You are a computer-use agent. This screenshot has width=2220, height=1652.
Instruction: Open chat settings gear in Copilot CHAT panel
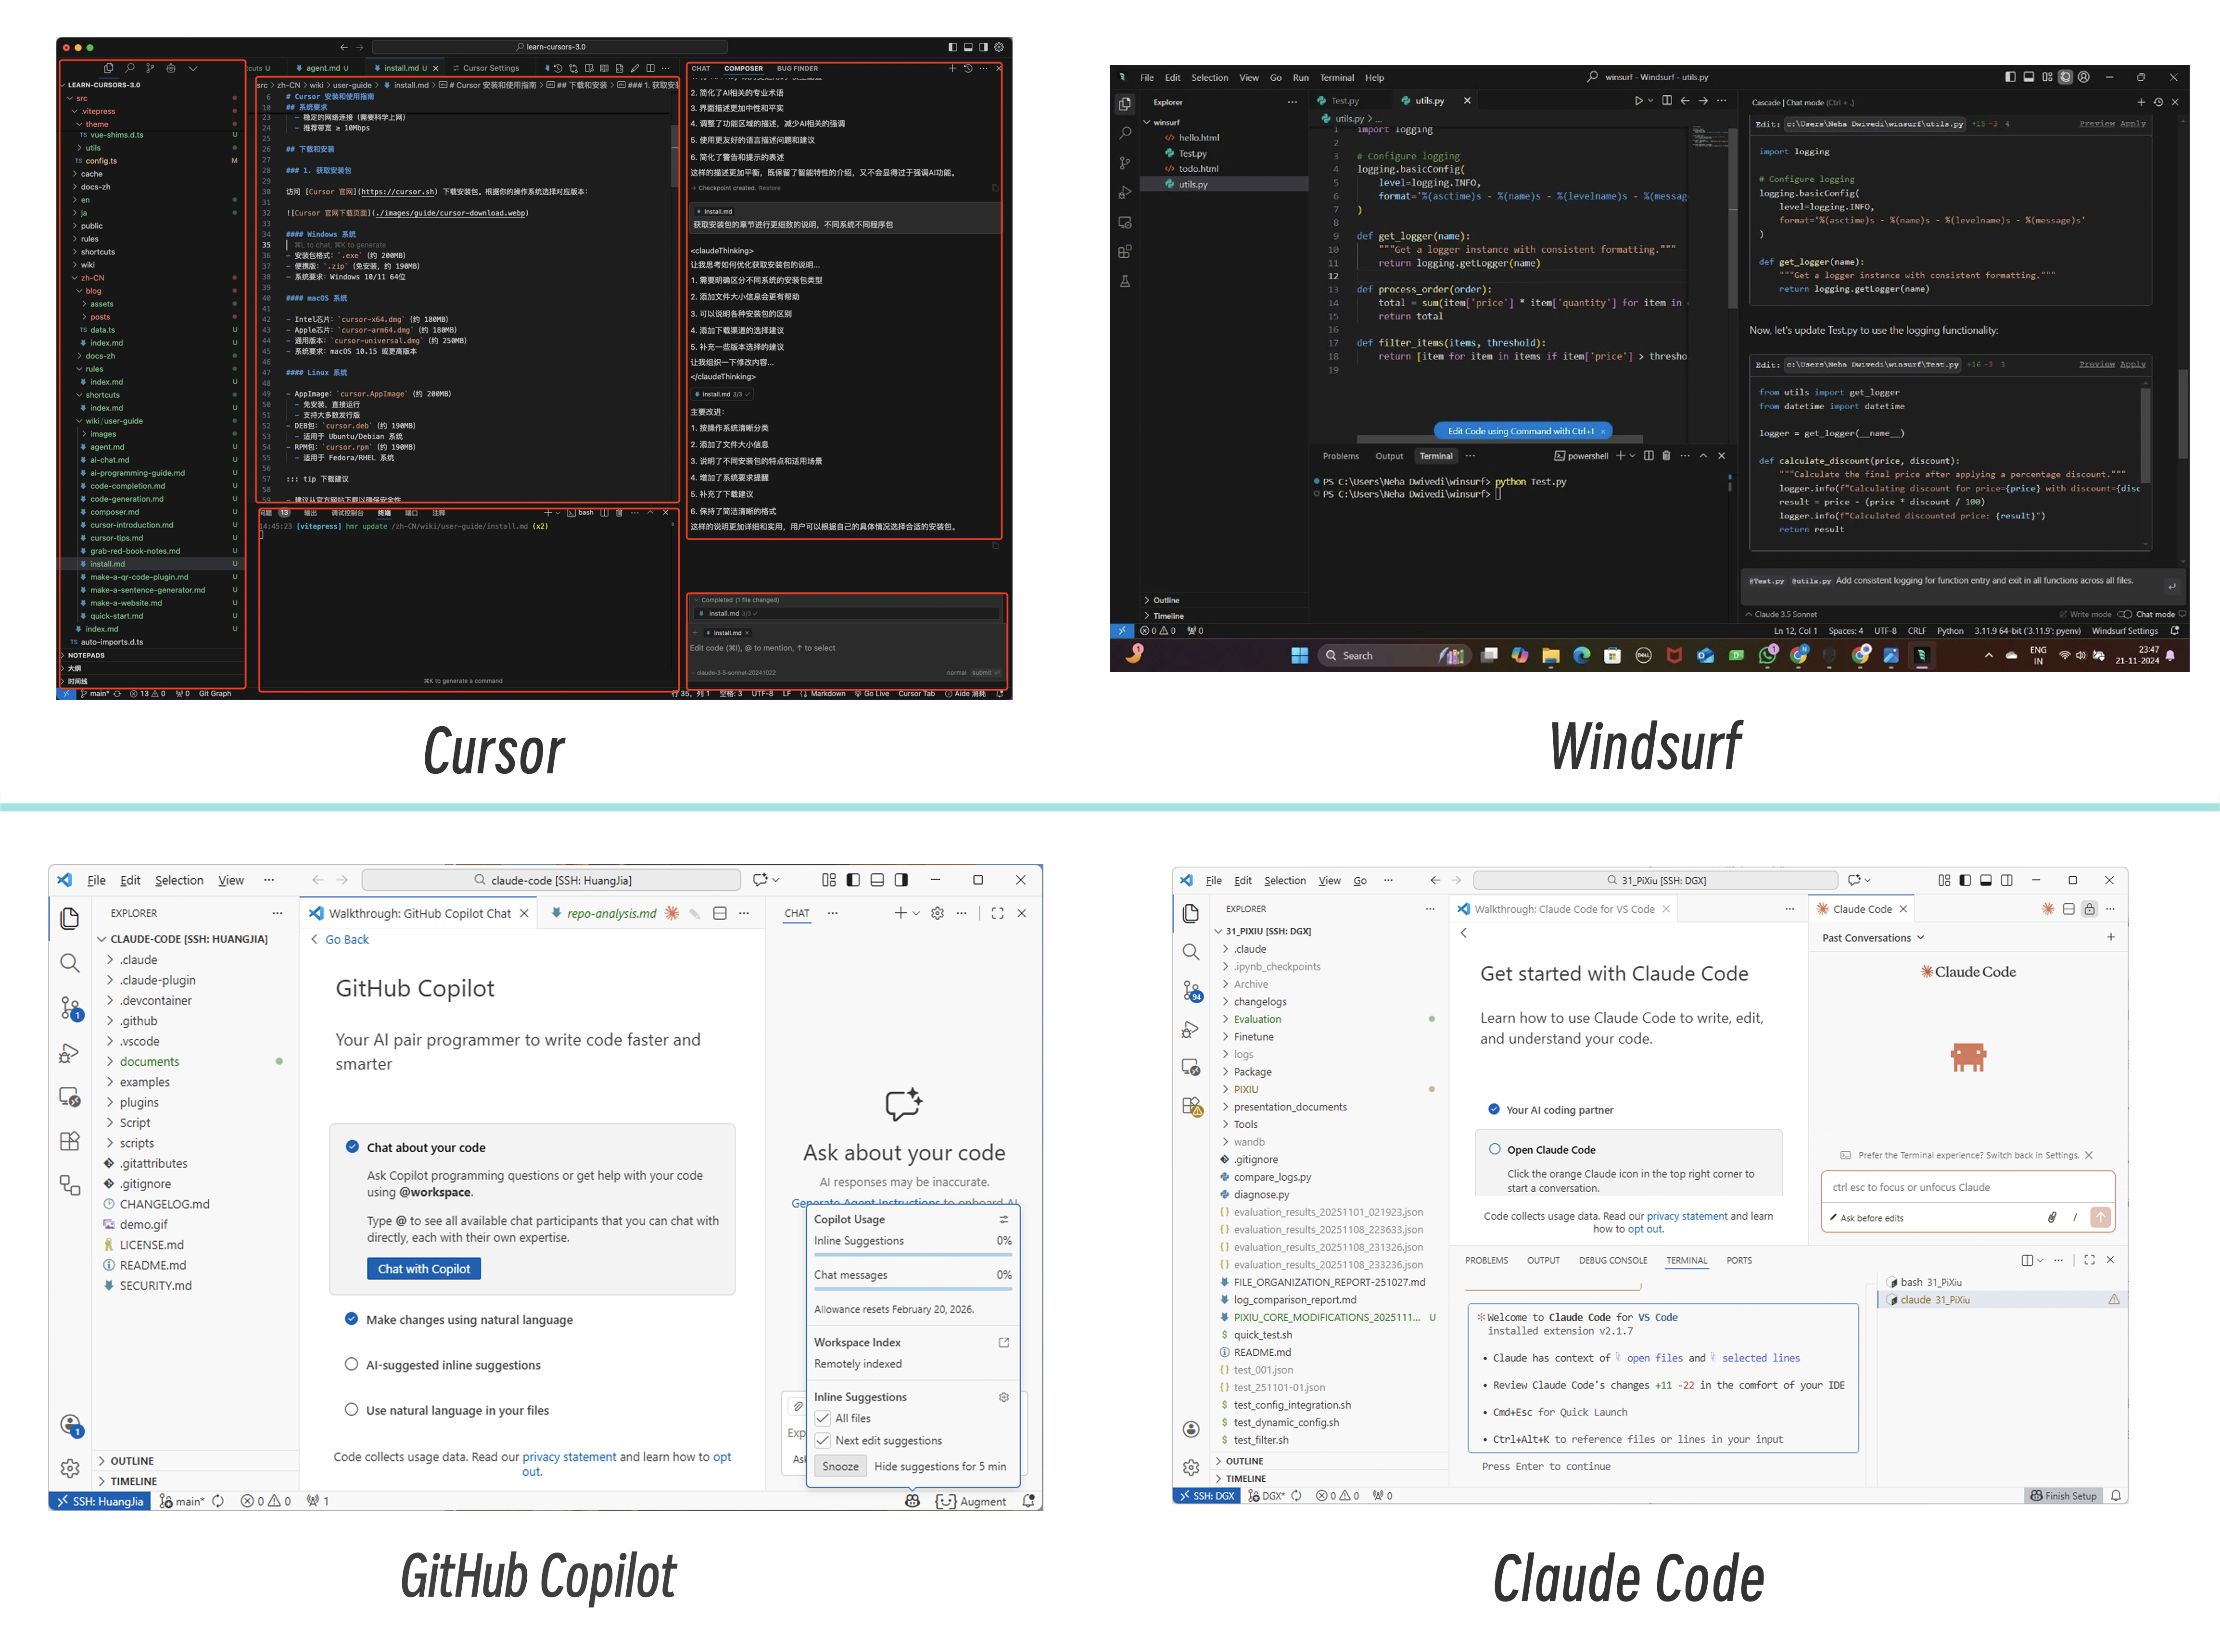click(x=937, y=913)
